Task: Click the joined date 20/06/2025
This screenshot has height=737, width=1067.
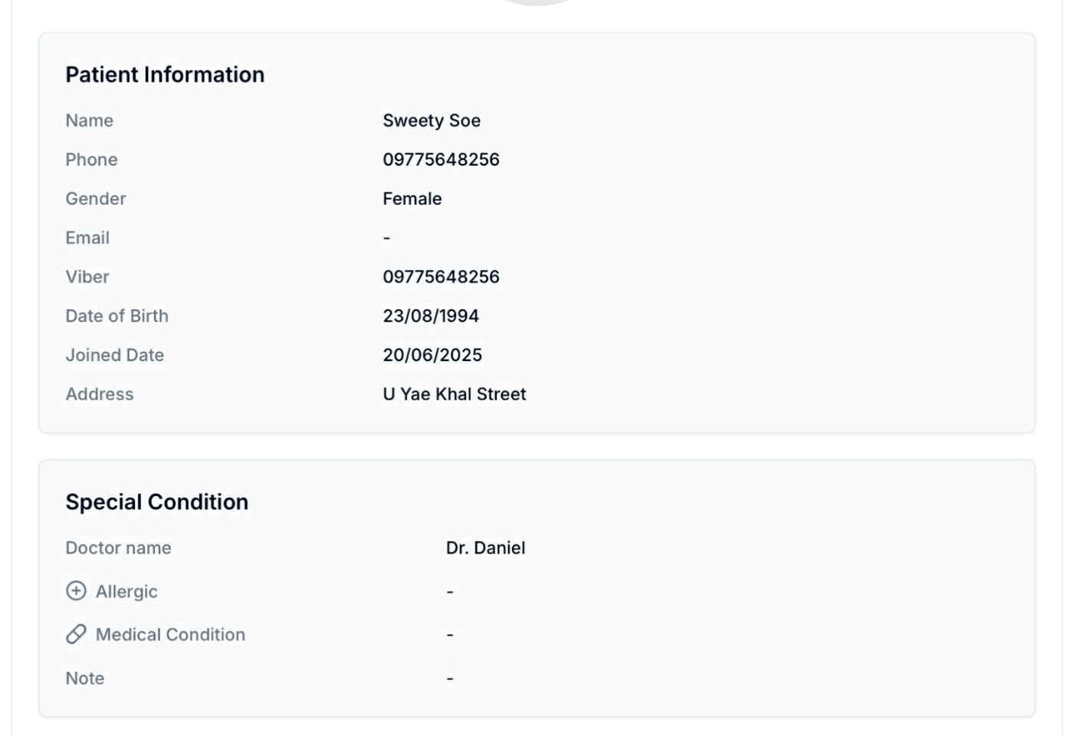Action: [432, 355]
